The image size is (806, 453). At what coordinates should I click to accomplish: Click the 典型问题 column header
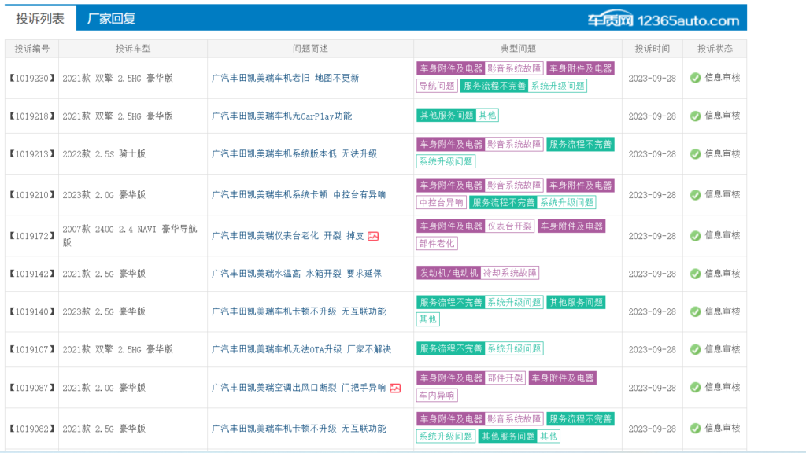[518, 49]
